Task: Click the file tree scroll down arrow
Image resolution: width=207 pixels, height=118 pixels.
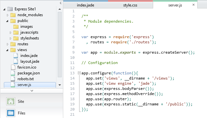Action: point(60,85)
